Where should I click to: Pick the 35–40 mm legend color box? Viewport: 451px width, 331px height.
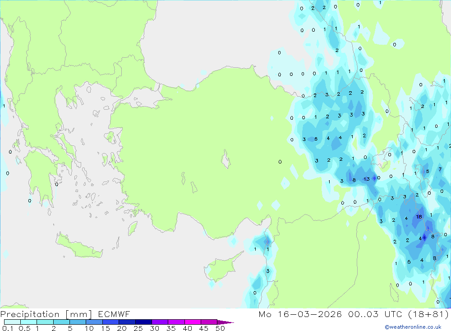point(176,322)
